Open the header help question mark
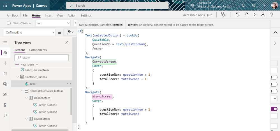280x131 pixels. tap(264, 5)
